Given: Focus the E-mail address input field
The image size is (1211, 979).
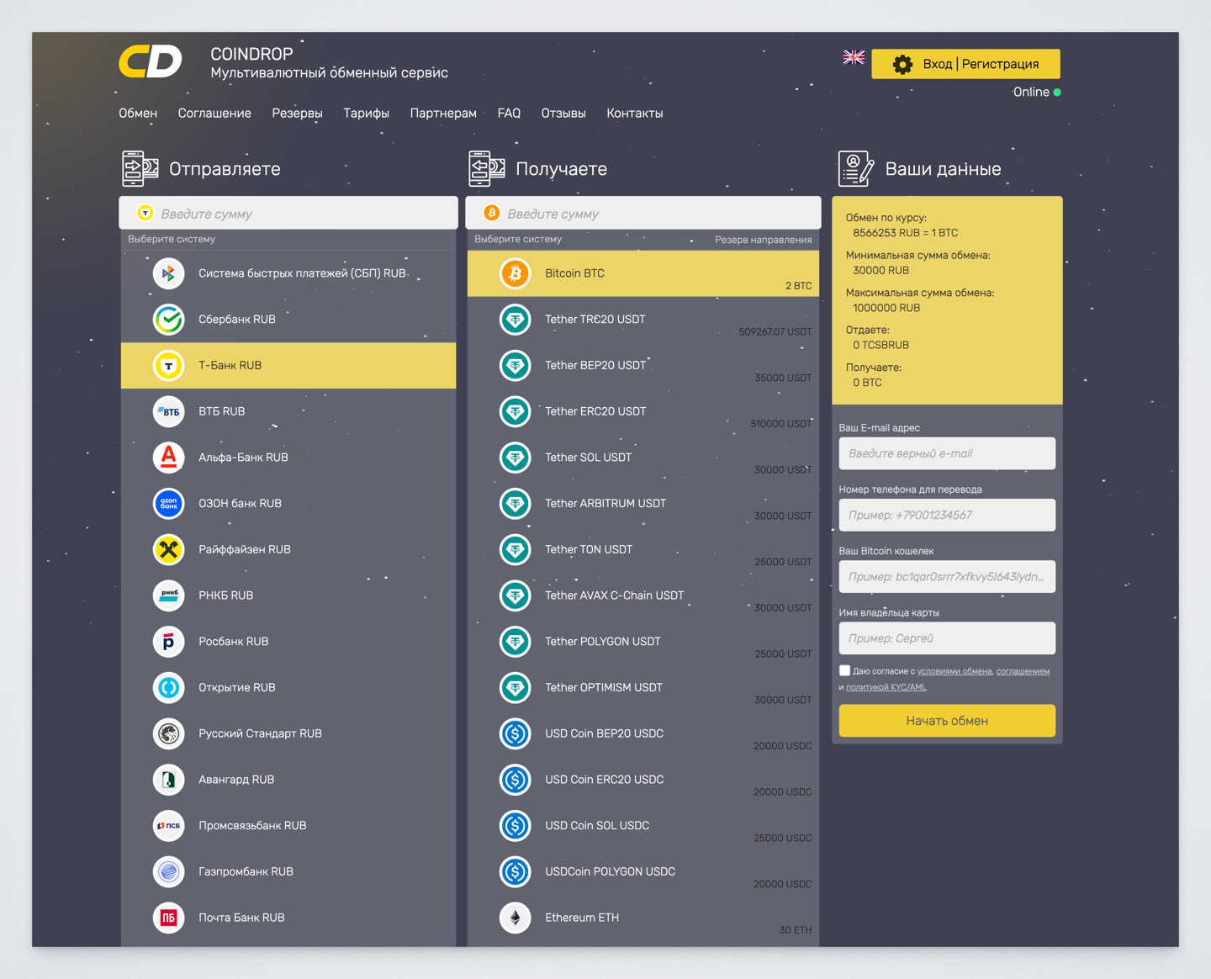Looking at the screenshot, I should pyautogui.click(x=947, y=453).
